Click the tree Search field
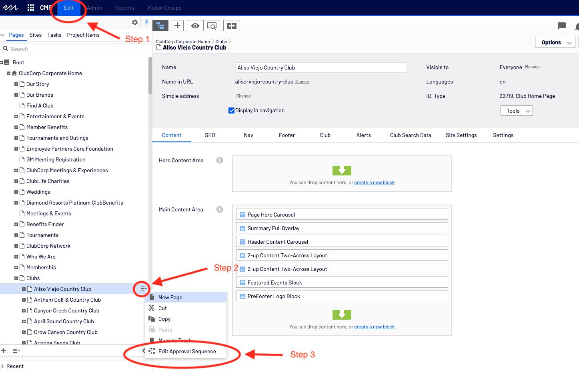 [x=76, y=49]
